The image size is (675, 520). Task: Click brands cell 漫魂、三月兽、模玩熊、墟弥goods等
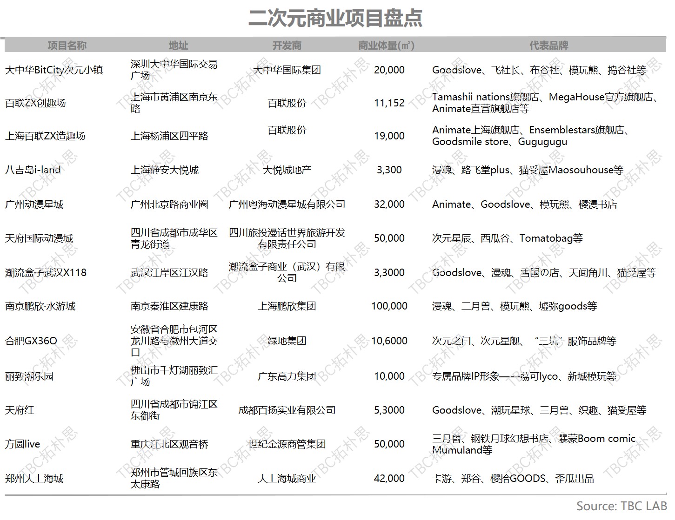[x=515, y=306]
